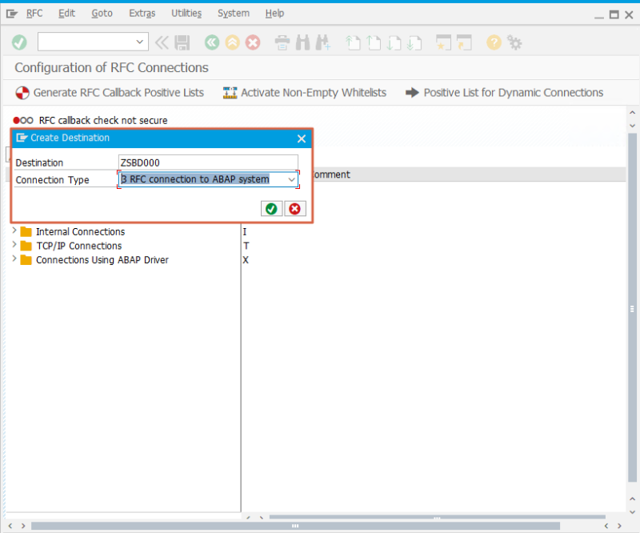This screenshot has height=533, width=640.
Task: Click the yellow Help question mark icon
Action: pyautogui.click(x=494, y=42)
